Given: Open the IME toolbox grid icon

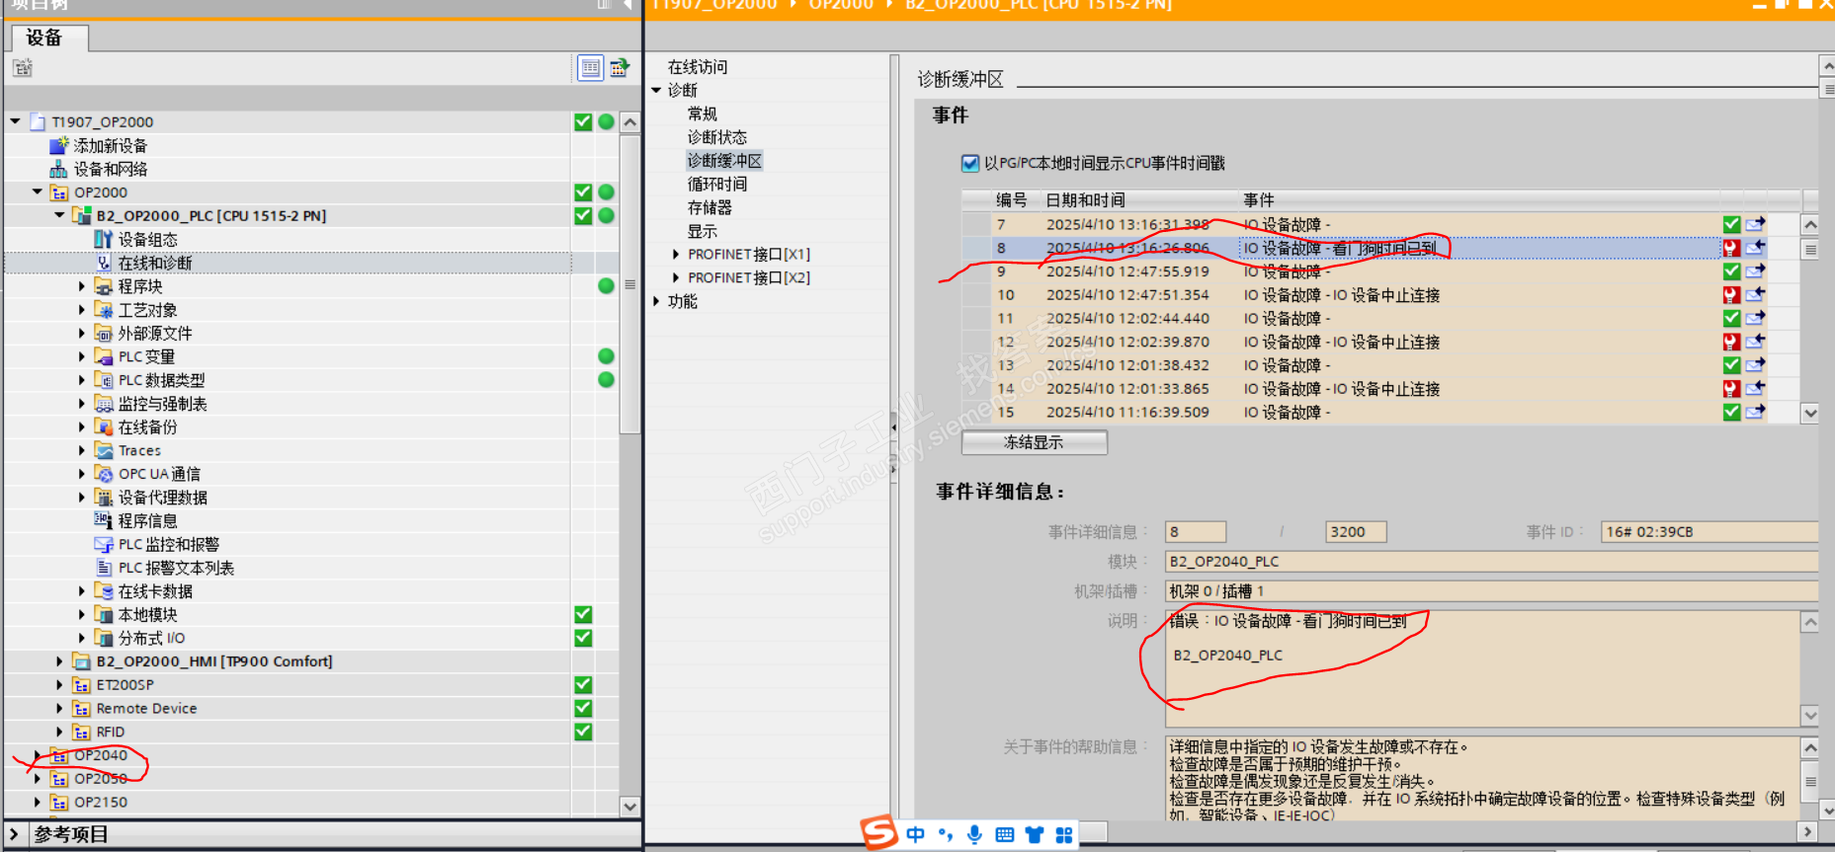Looking at the screenshot, I should tap(1064, 834).
